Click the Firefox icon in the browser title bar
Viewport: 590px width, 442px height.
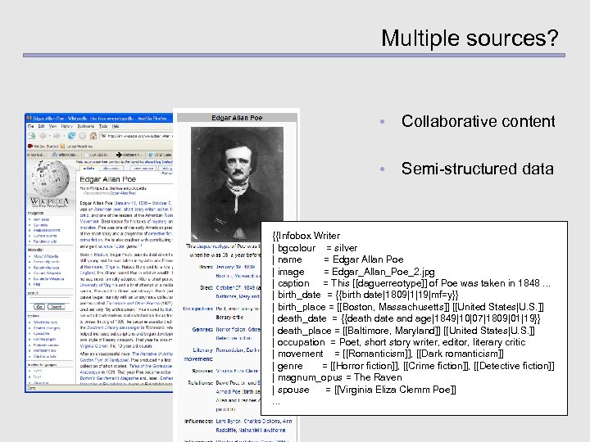coord(29,118)
